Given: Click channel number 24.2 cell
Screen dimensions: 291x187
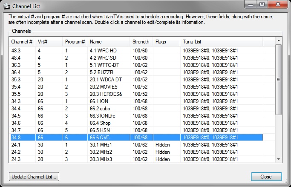Looking at the screenshot, I should (16, 152).
